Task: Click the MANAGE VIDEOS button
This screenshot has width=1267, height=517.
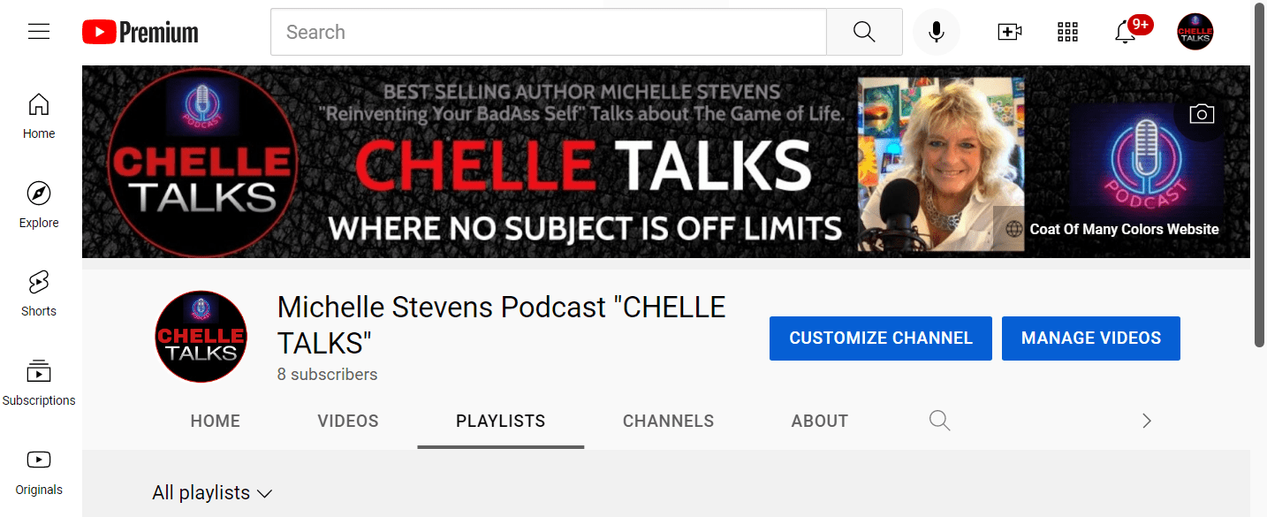Action: [1091, 338]
